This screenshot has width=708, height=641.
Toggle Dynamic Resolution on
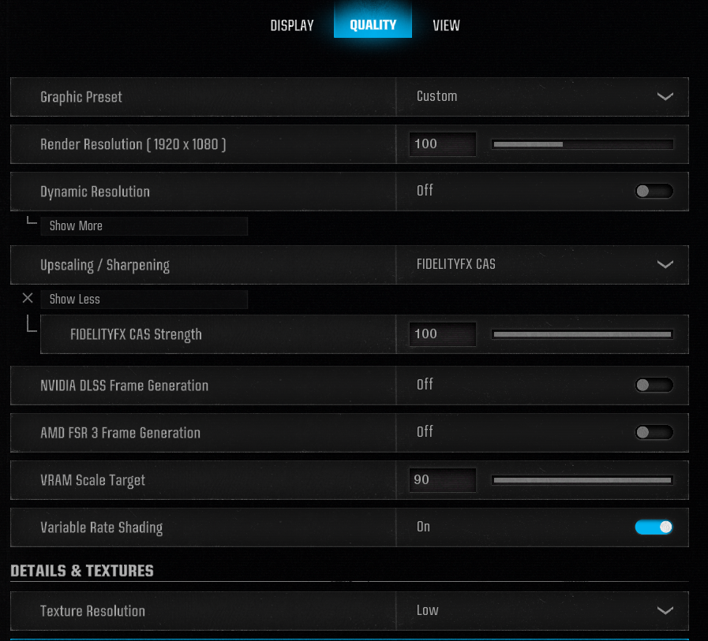pos(654,192)
